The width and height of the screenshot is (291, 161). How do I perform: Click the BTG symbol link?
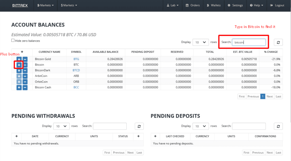76,59
